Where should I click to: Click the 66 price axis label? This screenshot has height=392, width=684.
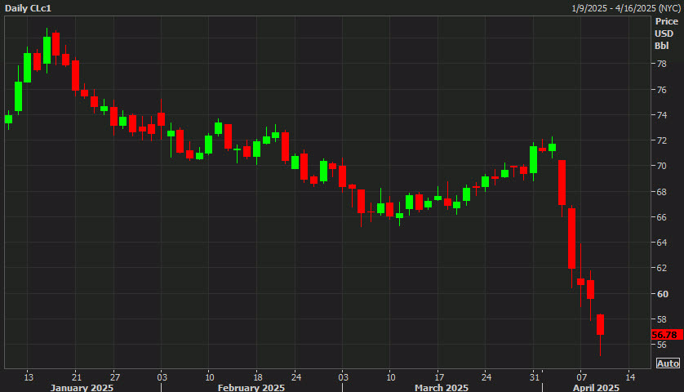pos(661,217)
